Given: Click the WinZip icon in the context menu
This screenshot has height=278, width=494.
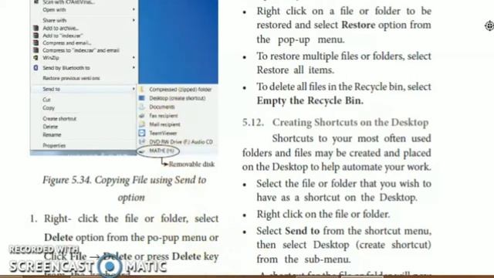Looking at the screenshot, I should (36, 58).
